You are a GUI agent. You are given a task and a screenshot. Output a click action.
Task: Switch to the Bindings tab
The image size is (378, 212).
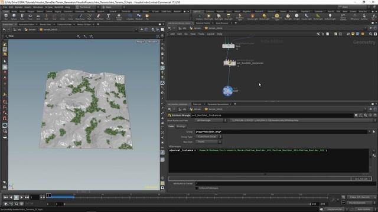tap(181, 127)
